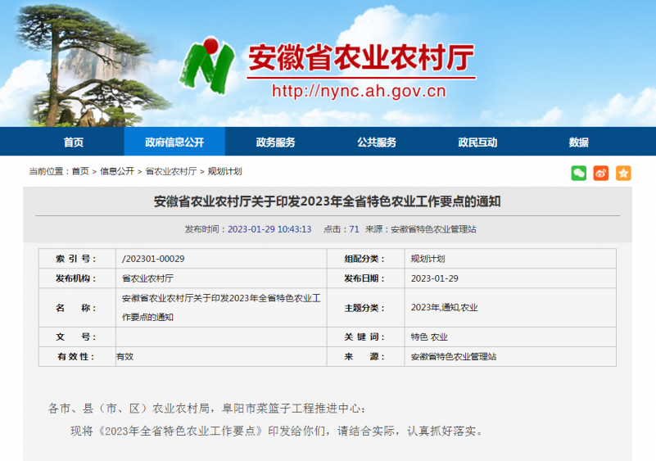Image resolution: width=656 pixels, height=461 pixels.
Task: Click the 发布日期 value 2023-01-29
Action: [x=434, y=278]
